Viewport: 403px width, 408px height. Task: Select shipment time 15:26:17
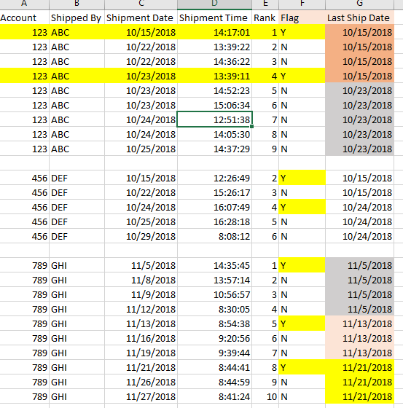pyautogui.click(x=214, y=192)
